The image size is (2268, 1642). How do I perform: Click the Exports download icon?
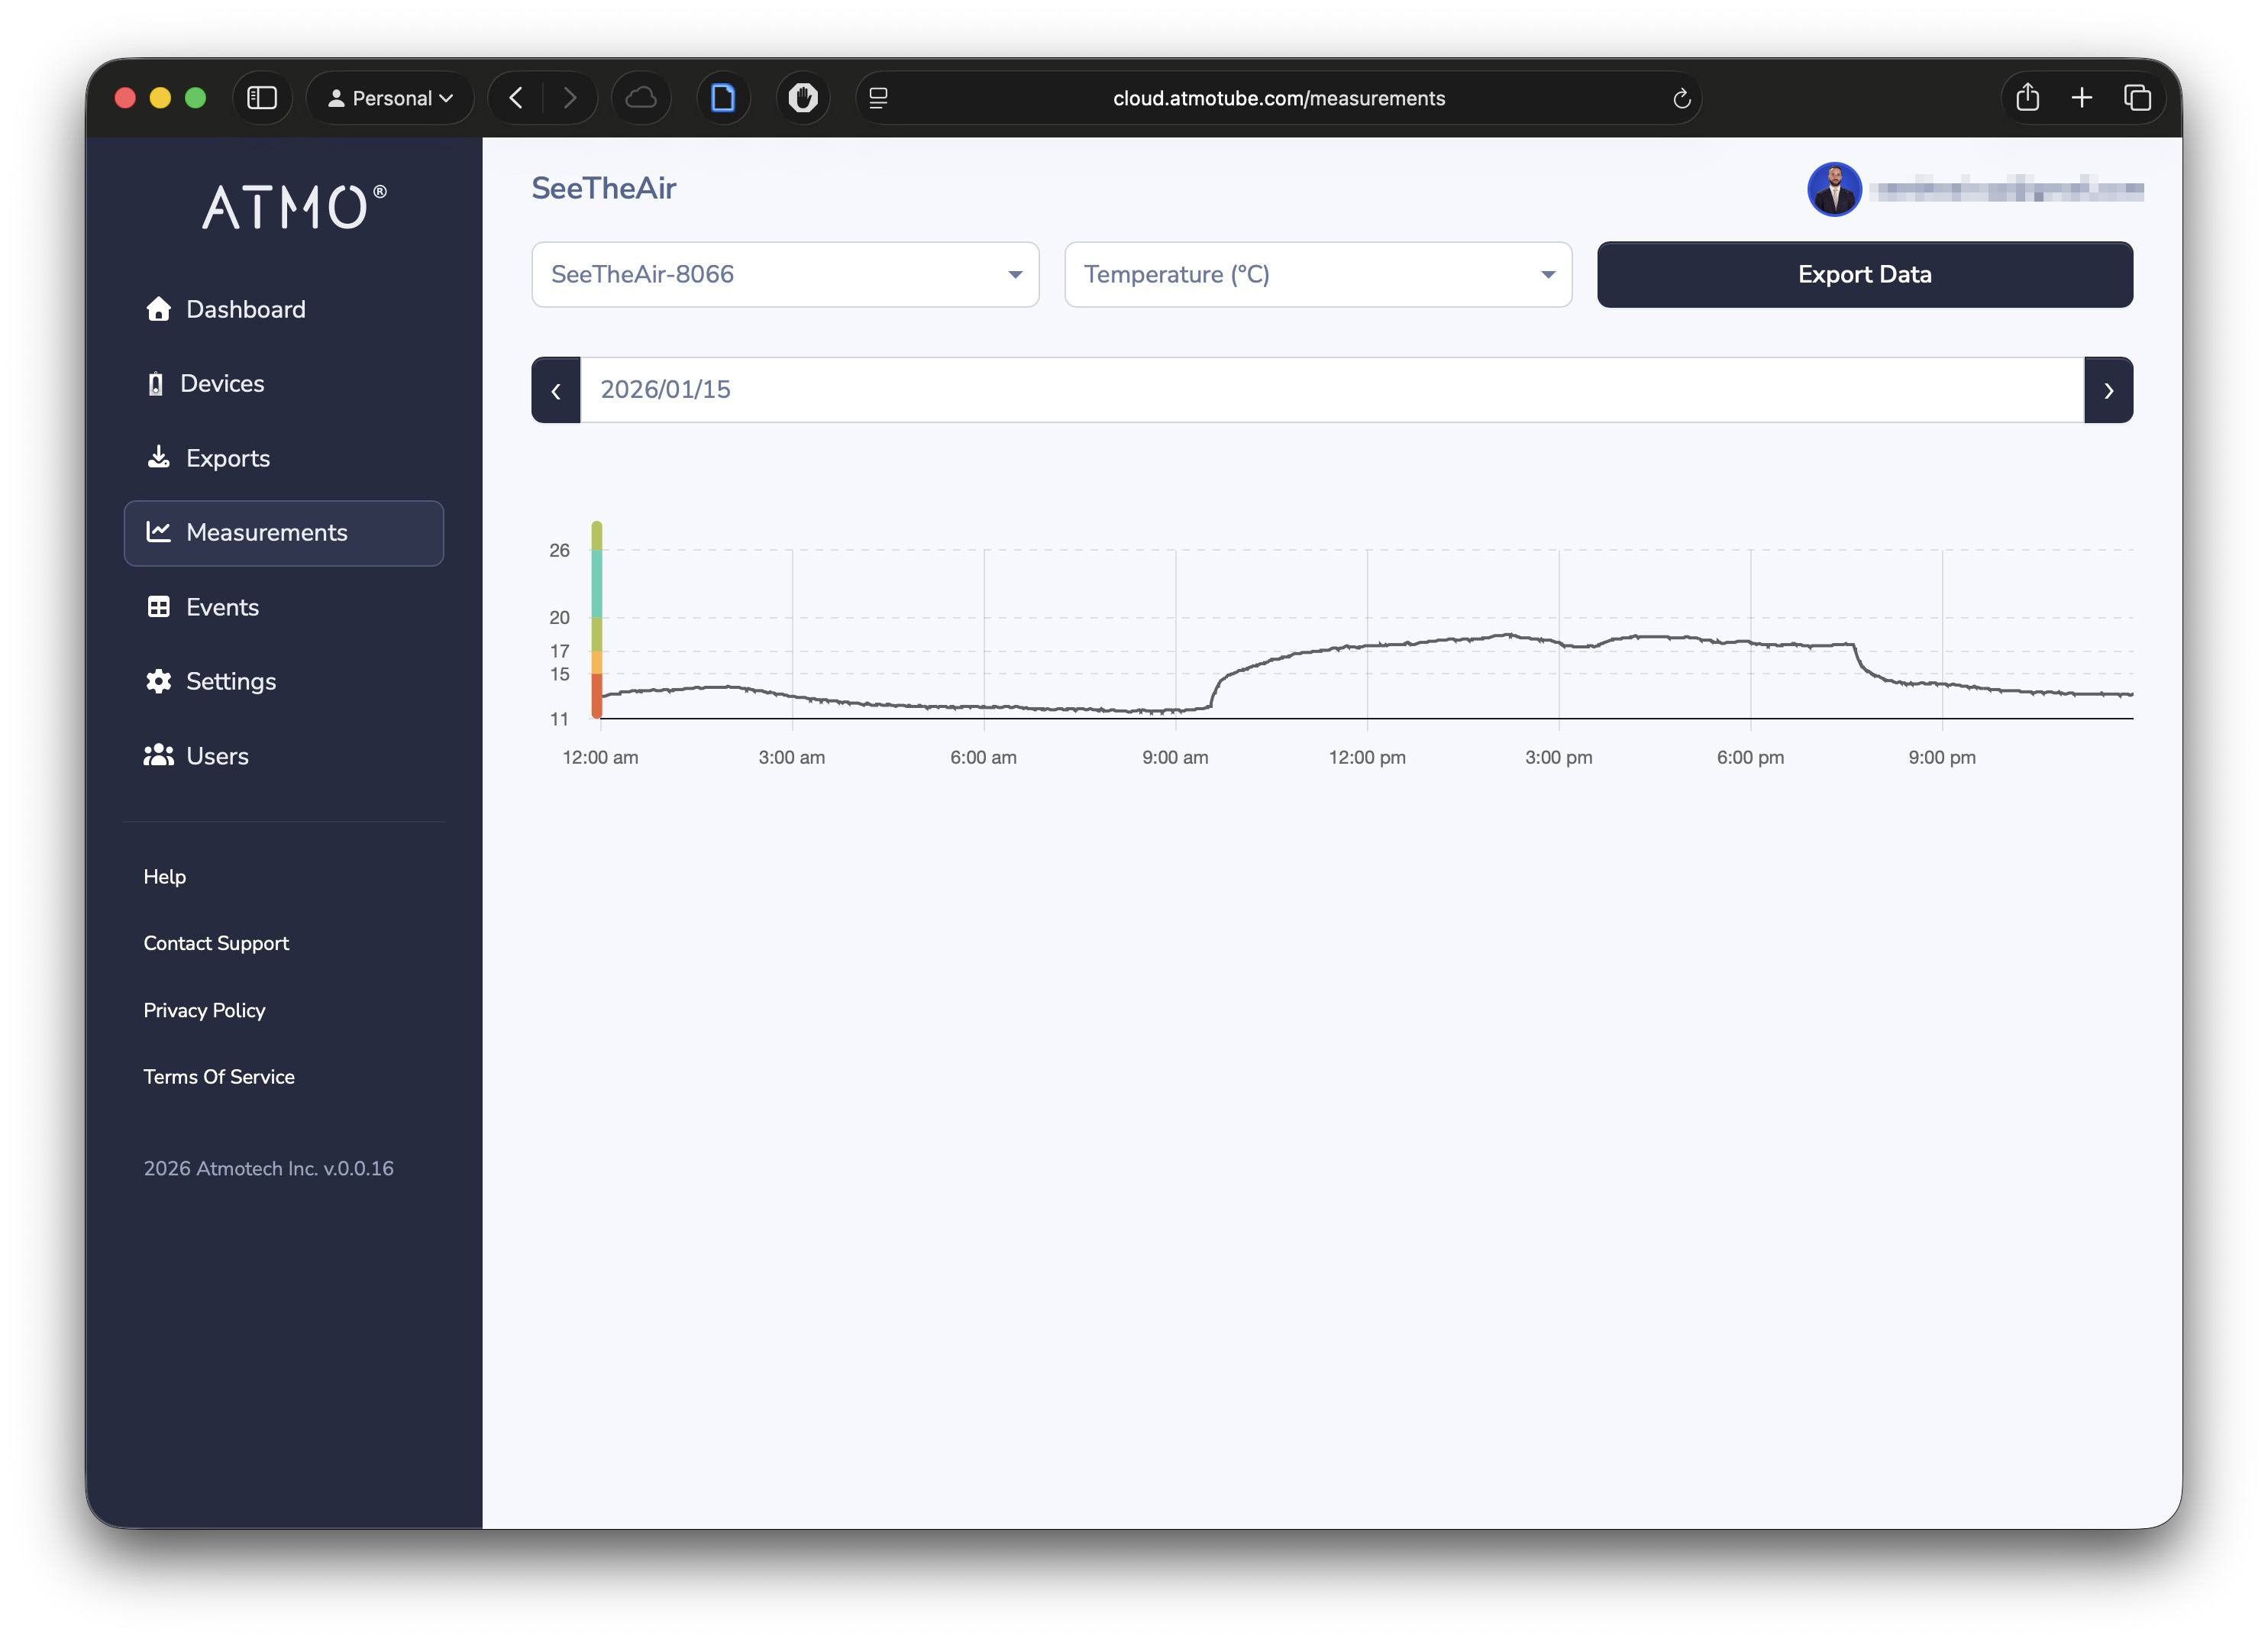tap(158, 458)
